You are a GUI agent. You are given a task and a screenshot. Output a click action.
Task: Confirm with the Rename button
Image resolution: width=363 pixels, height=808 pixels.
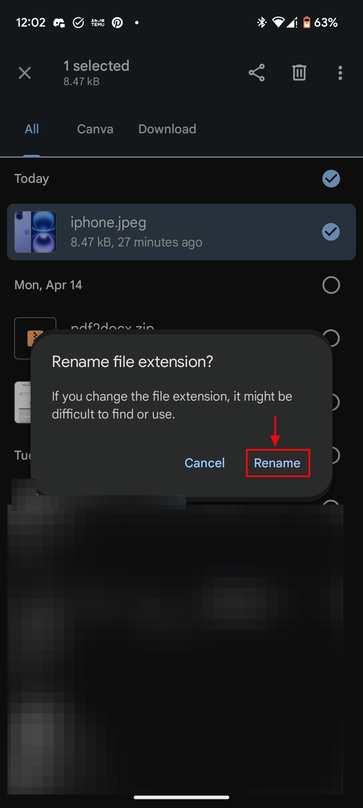click(x=277, y=463)
